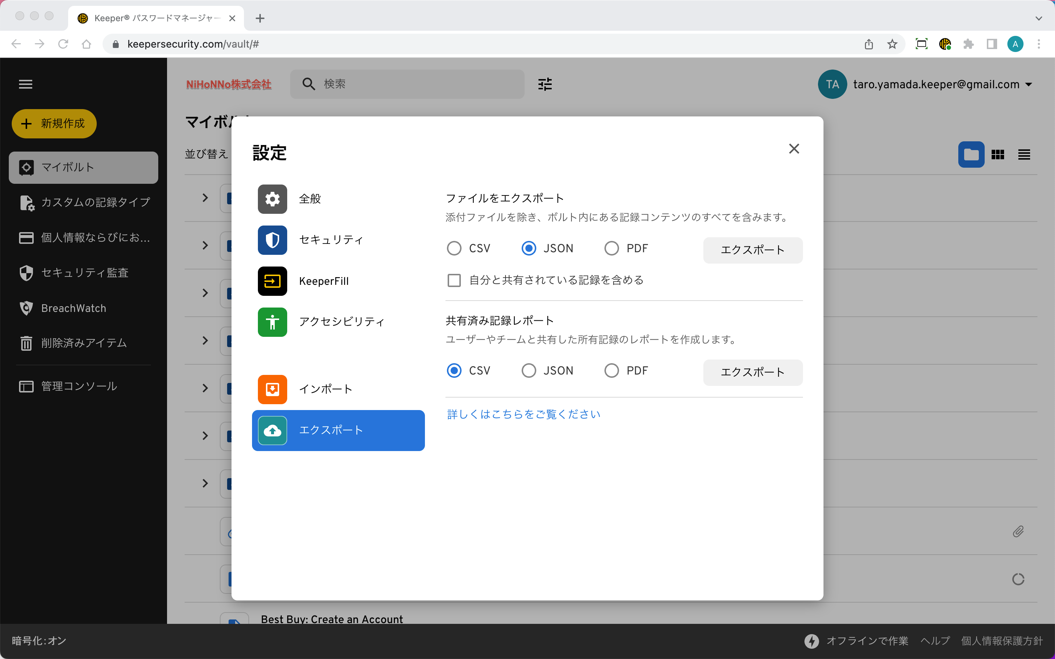
Task: Switch to list view layout icon
Action: coord(1024,155)
